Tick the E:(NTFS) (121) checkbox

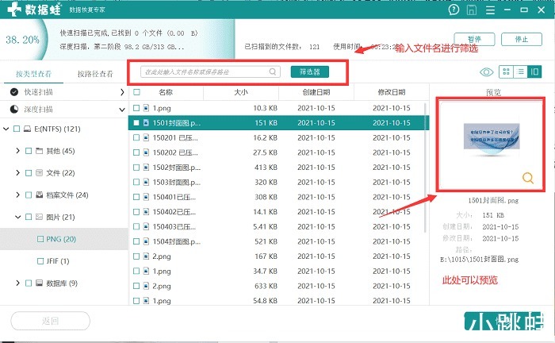pos(17,129)
